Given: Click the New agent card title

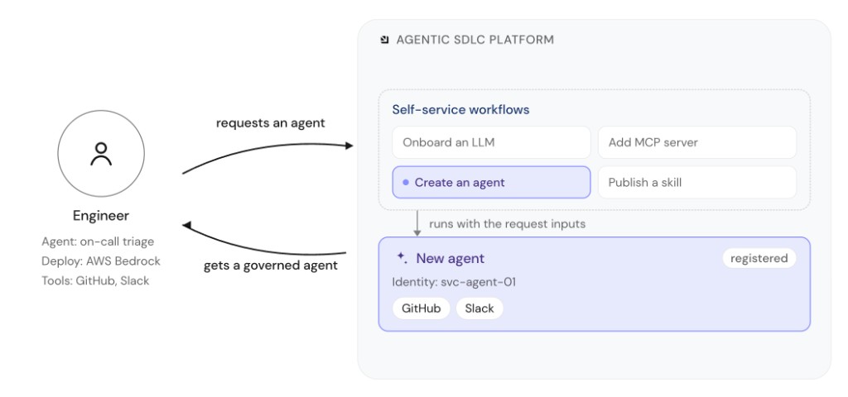Looking at the screenshot, I should (x=450, y=258).
